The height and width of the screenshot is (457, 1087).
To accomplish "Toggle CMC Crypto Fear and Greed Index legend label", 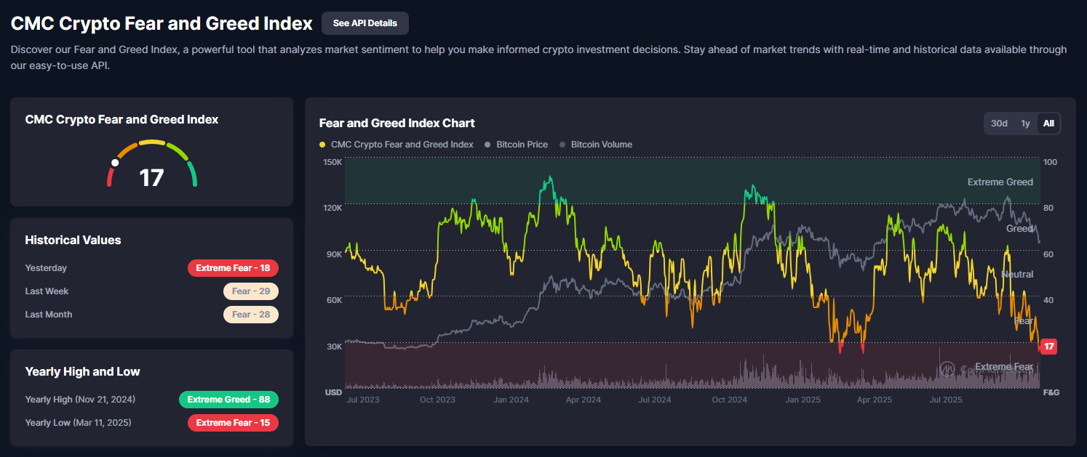I will pyautogui.click(x=402, y=145).
